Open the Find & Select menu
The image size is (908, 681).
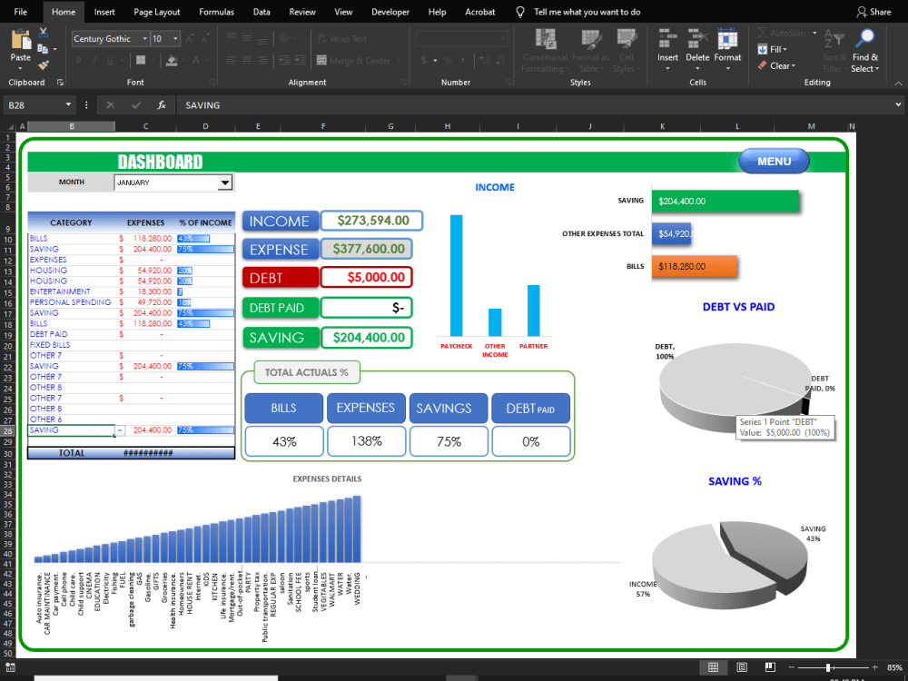(865, 50)
